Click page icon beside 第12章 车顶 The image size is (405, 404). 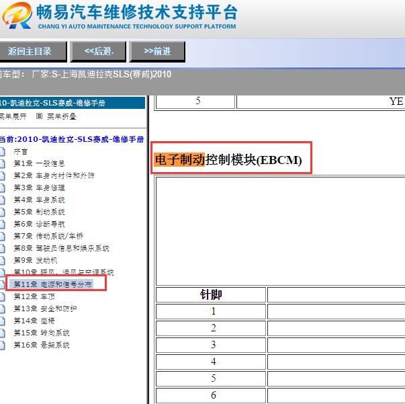pos(2,296)
